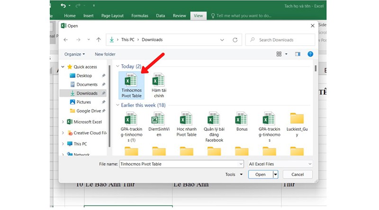Select the Học nhanh Pivot Table file
The width and height of the screenshot is (379, 210).
click(186, 124)
